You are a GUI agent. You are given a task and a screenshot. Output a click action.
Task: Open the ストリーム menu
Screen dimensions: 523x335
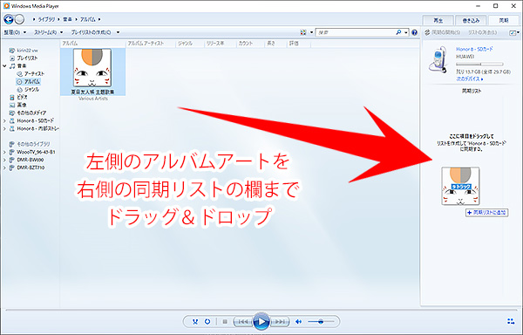click(x=48, y=32)
